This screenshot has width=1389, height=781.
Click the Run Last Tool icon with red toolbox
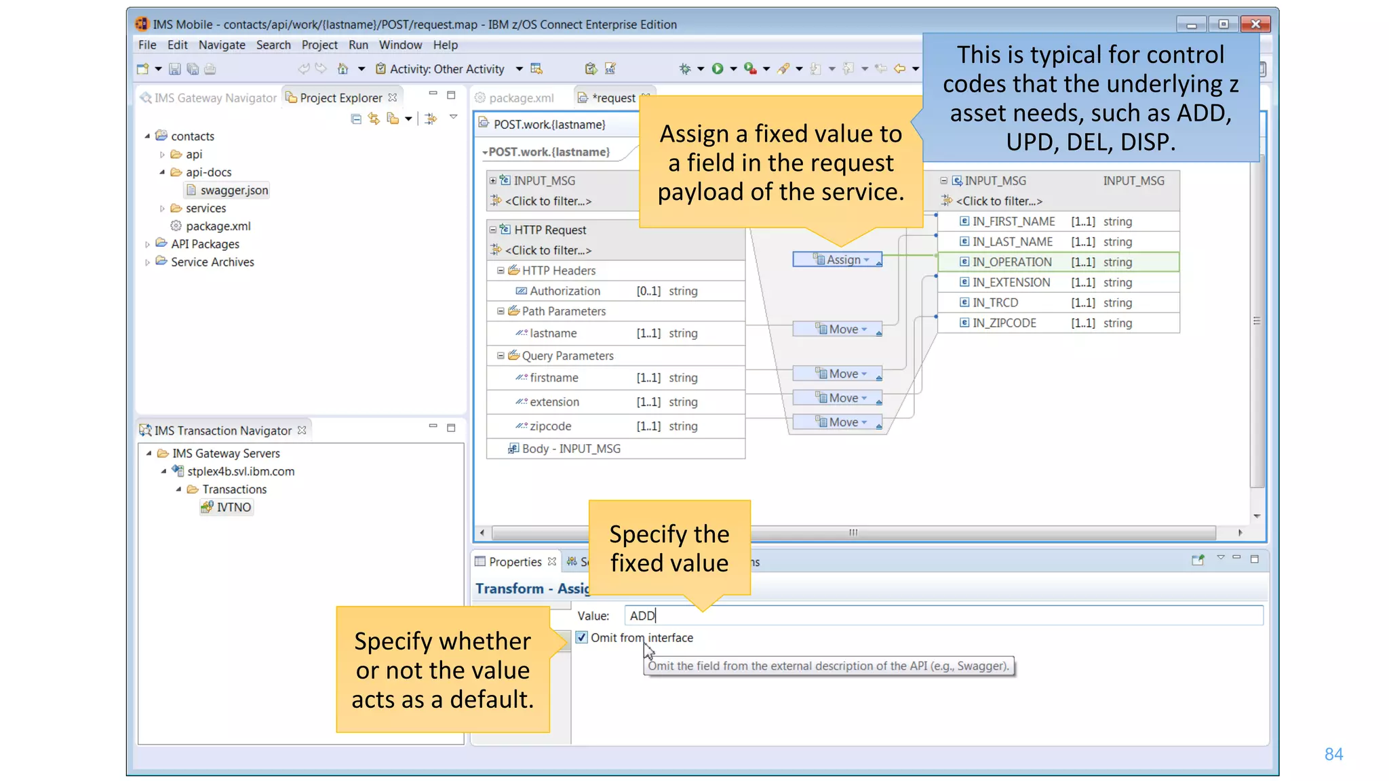(x=750, y=68)
